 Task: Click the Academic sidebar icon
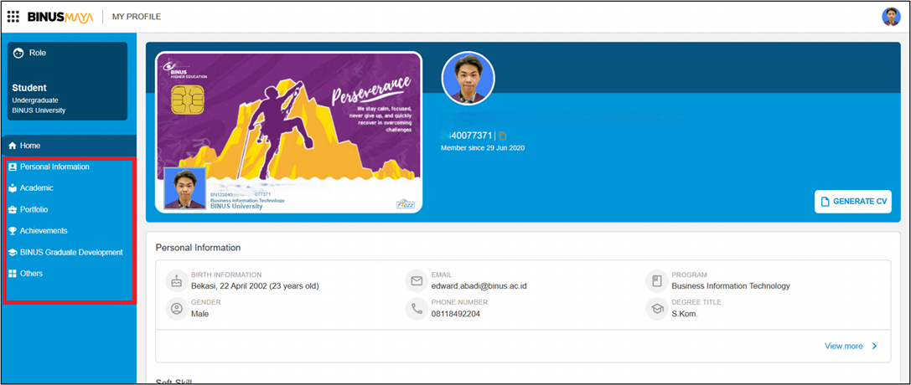(13, 188)
